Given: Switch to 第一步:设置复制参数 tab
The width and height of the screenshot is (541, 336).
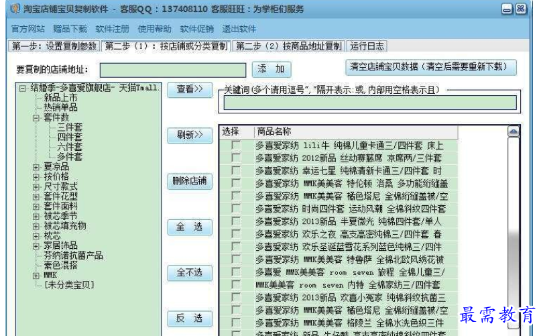Looking at the screenshot, I should 54,46.
